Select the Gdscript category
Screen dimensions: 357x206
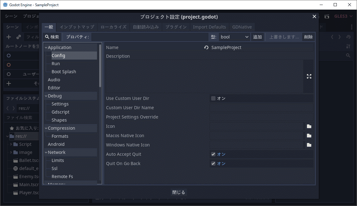point(60,112)
